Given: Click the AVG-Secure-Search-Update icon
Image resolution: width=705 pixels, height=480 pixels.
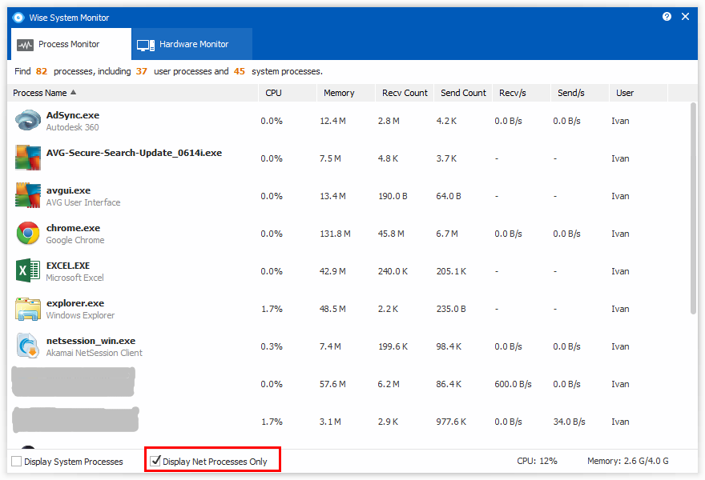Looking at the screenshot, I should tap(28, 158).
